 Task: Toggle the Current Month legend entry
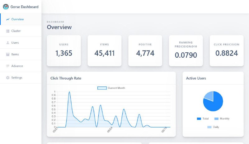pos(111,88)
